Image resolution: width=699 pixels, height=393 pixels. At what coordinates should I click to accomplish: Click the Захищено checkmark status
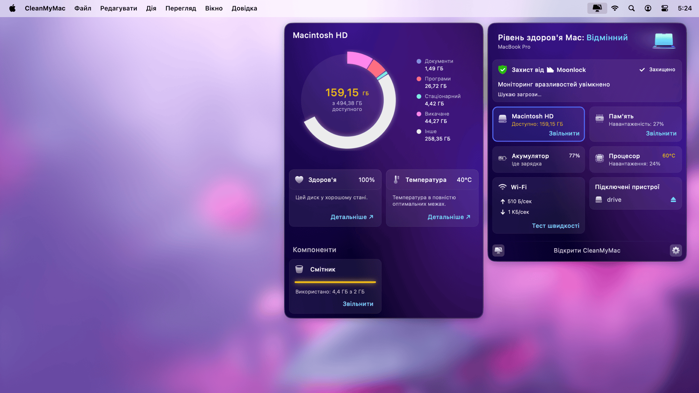pos(657,70)
